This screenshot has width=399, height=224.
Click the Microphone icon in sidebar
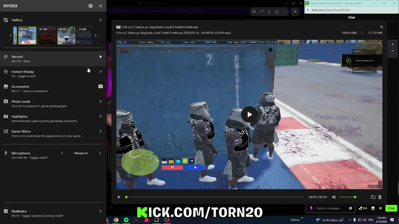tap(6, 153)
